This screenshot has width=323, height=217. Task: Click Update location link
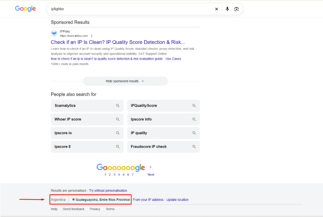point(177,200)
